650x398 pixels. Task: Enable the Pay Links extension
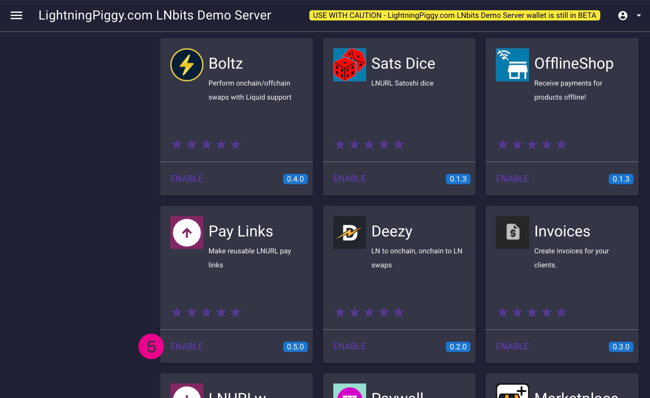coord(187,346)
